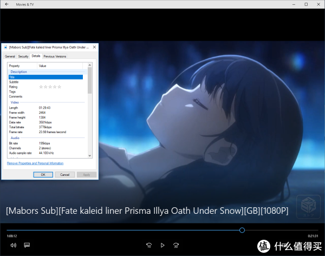Click the Property column header
This screenshot has width=325, height=256.
(22, 66)
